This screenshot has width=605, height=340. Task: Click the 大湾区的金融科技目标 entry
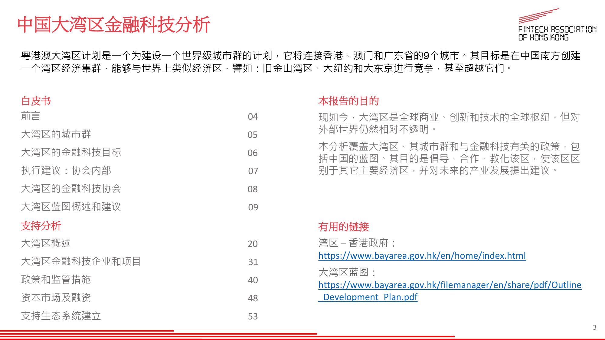click(71, 153)
